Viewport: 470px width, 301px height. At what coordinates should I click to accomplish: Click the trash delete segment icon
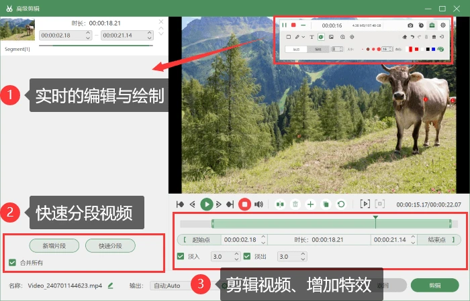click(295, 204)
